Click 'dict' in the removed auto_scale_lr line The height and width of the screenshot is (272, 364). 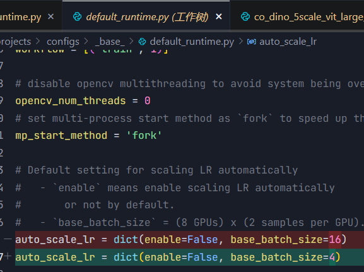click(x=126, y=239)
